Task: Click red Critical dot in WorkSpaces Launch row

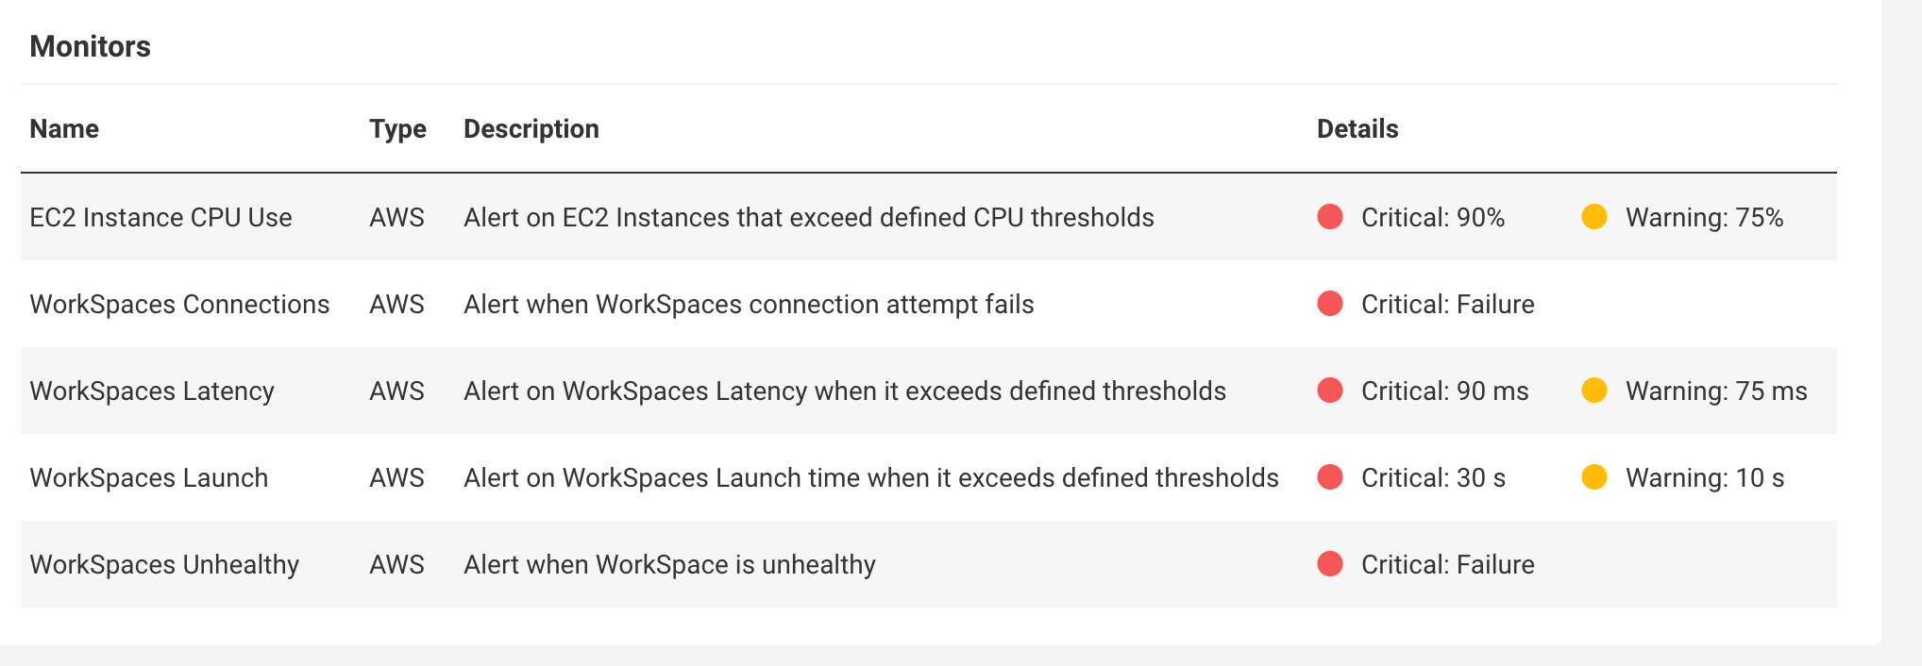Action: [1330, 477]
